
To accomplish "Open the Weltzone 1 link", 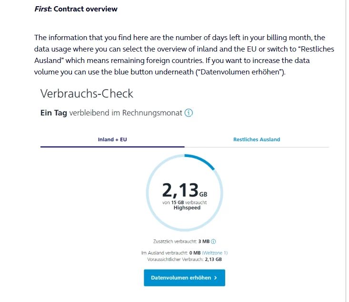I will [x=215, y=253].
